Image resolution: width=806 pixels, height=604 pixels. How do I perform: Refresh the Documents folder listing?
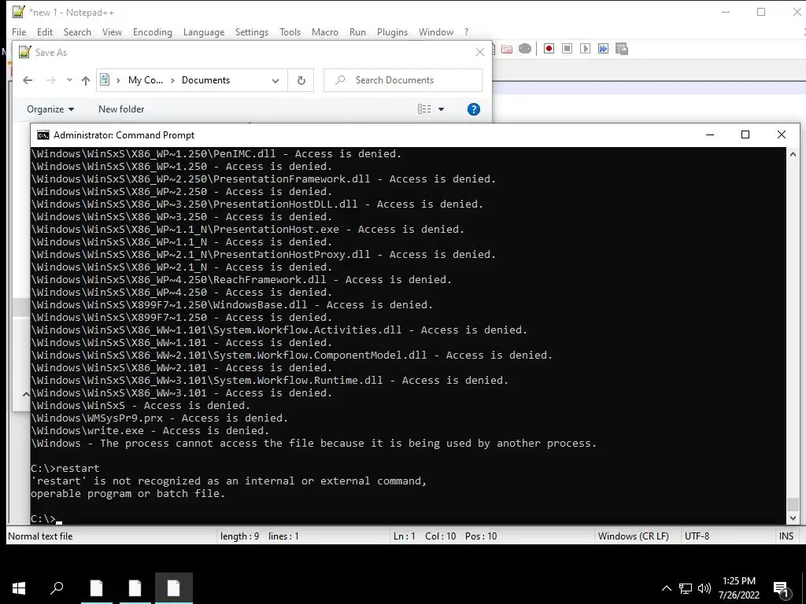[301, 81]
